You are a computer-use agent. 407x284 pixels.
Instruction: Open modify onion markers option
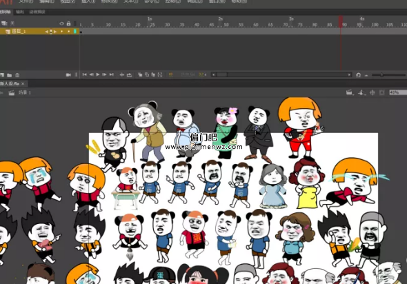(160, 75)
